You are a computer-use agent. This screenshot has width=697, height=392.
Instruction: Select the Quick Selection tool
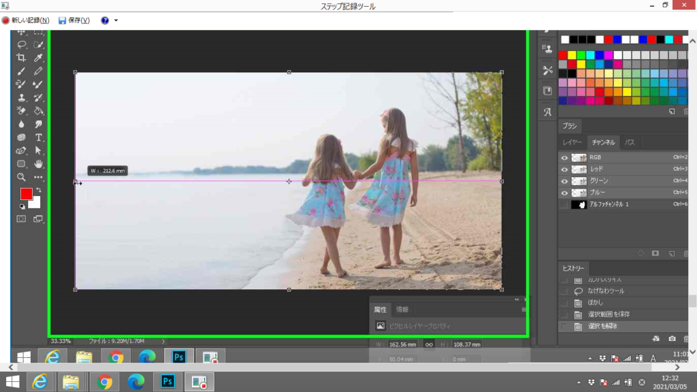click(x=38, y=44)
